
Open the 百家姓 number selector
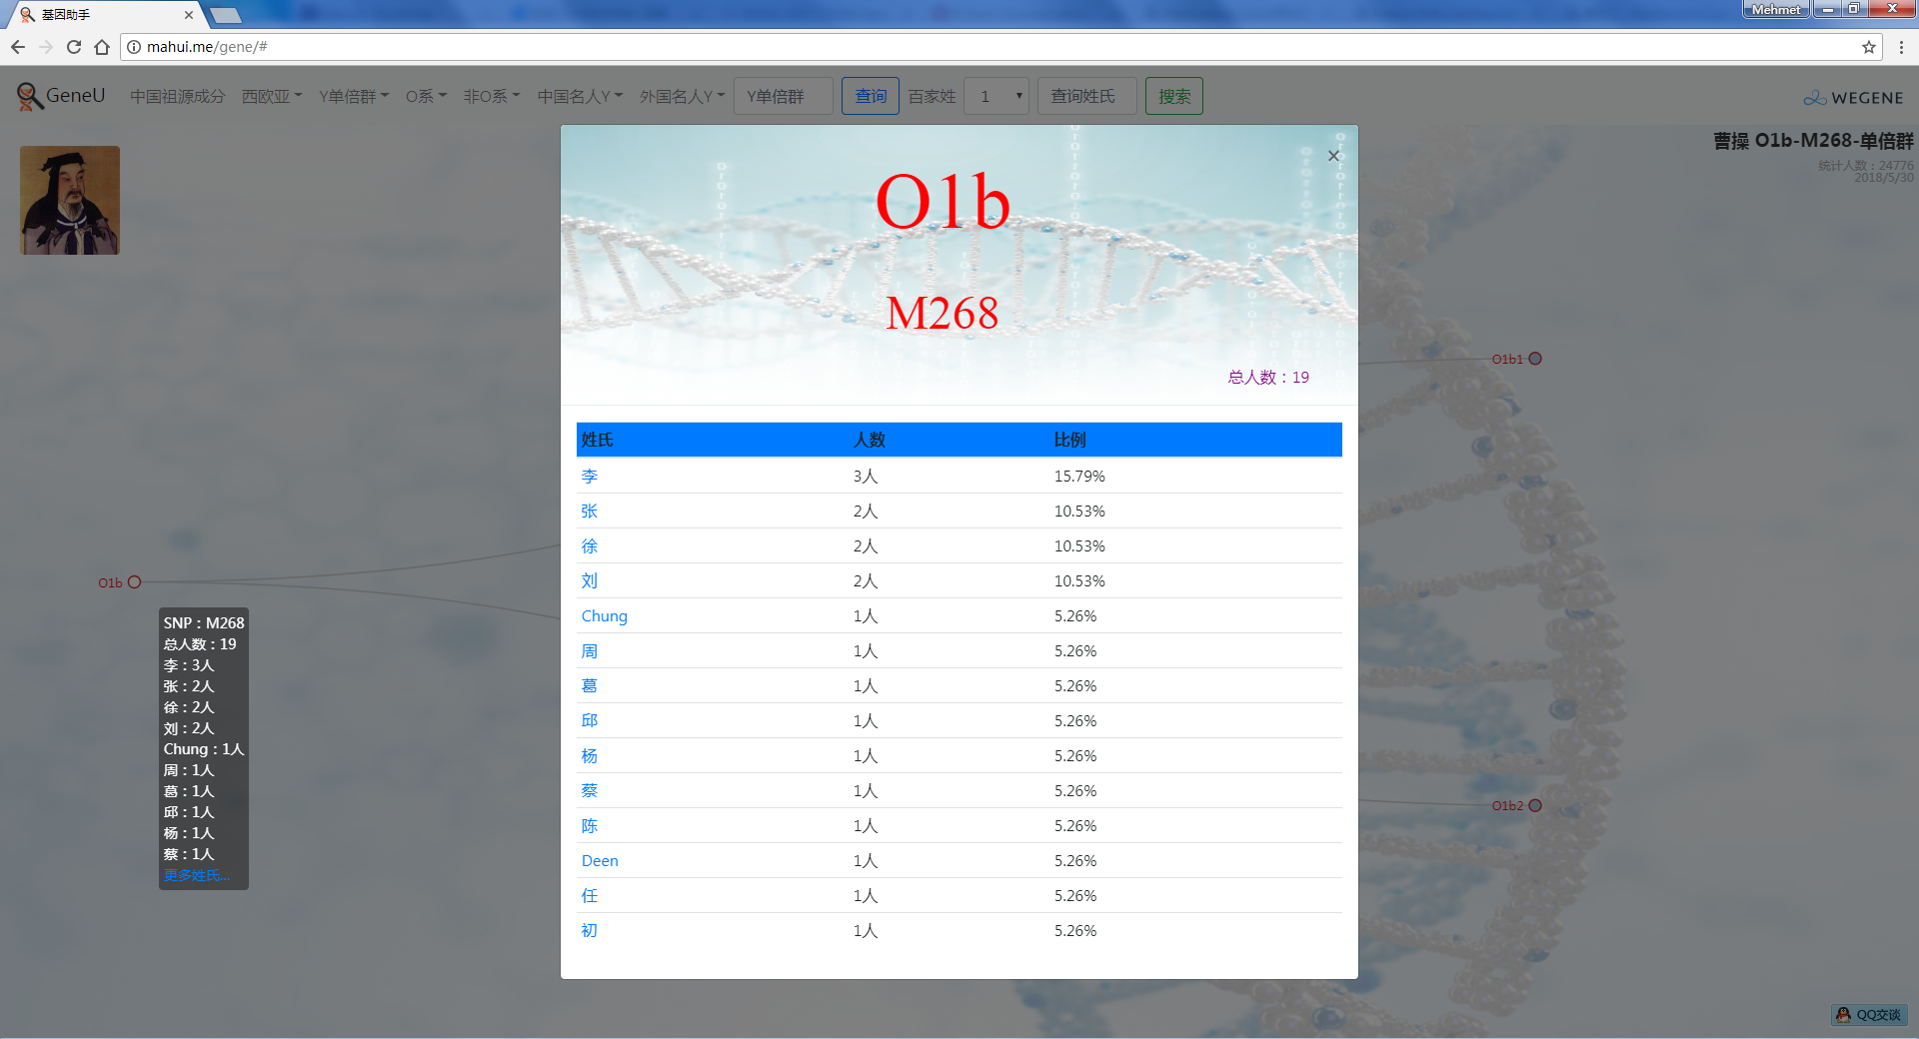(x=996, y=97)
